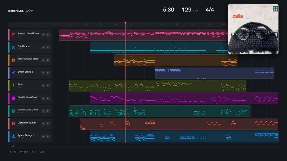Screen dimensions: 287x161
Task: Click the 6 446 notes count in footer
Action: coord(24,152)
